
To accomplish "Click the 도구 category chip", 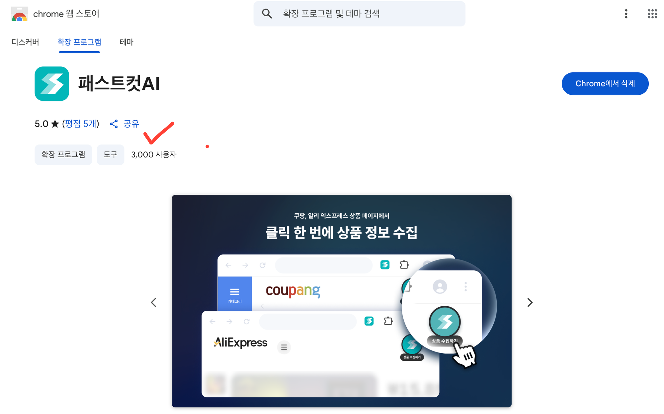I will click(111, 155).
